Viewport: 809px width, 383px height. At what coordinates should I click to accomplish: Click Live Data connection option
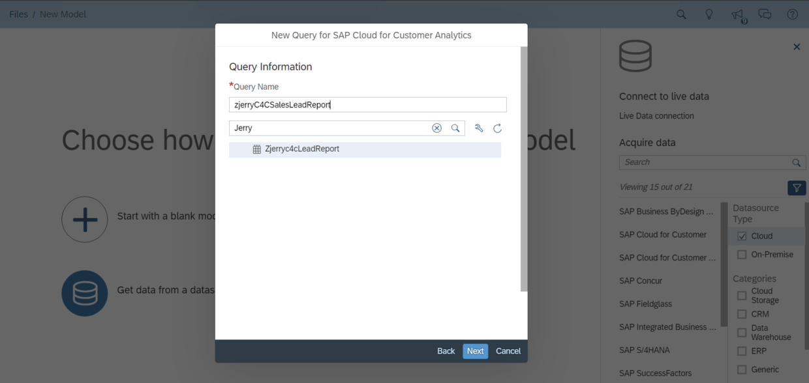coord(656,116)
